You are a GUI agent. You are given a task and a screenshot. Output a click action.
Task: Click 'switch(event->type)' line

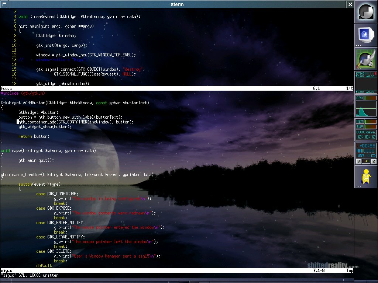(39, 184)
